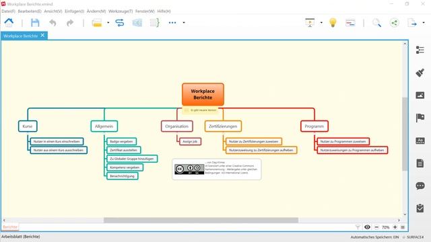Viewport: 431px width, 242px height.
Task: Click the filter funnel icon in the bottom bar
Action: coord(358,227)
